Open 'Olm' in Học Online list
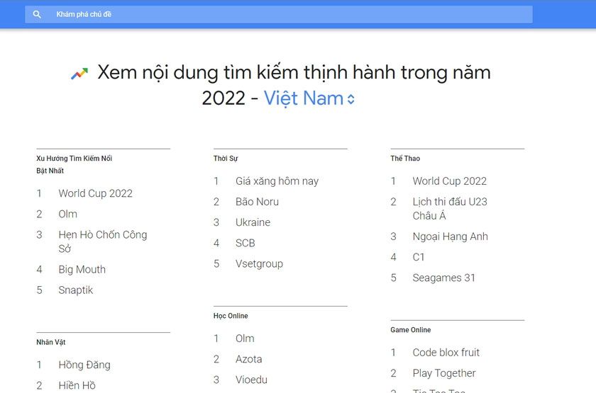Screen dimensions: 596x393 [245, 338]
